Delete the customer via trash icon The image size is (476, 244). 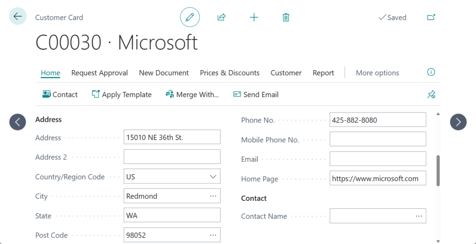click(286, 18)
